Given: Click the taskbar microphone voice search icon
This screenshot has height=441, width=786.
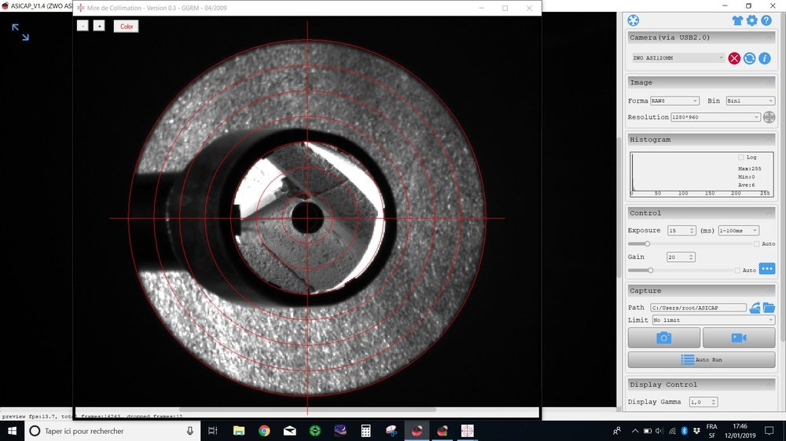Looking at the screenshot, I should pyautogui.click(x=190, y=431).
